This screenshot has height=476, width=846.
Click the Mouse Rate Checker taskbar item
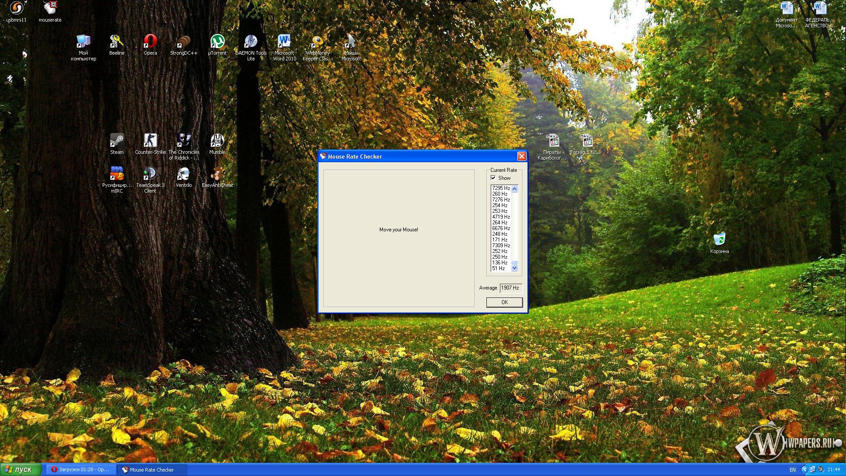[152, 469]
